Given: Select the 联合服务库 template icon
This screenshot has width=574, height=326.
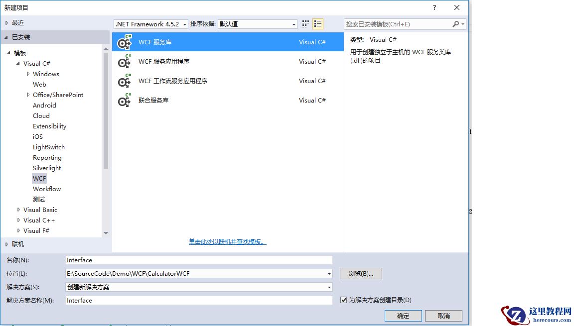Looking at the screenshot, I should pos(124,100).
